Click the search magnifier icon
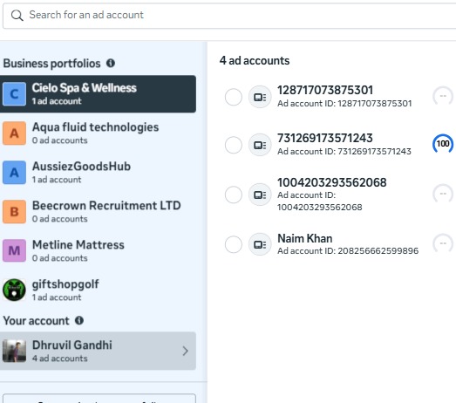Image resolution: width=456 pixels, height=403 pixels. coord(17,15)
